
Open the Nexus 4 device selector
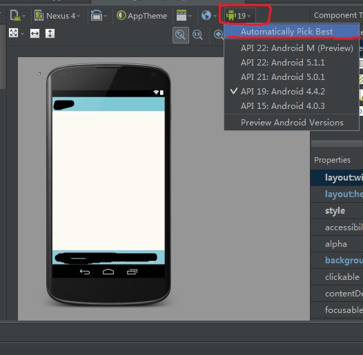click(x=57, y=16)
